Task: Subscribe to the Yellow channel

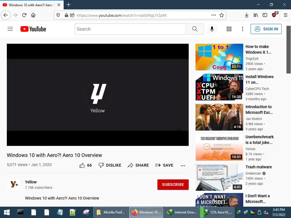Action: tap(173, 185)
